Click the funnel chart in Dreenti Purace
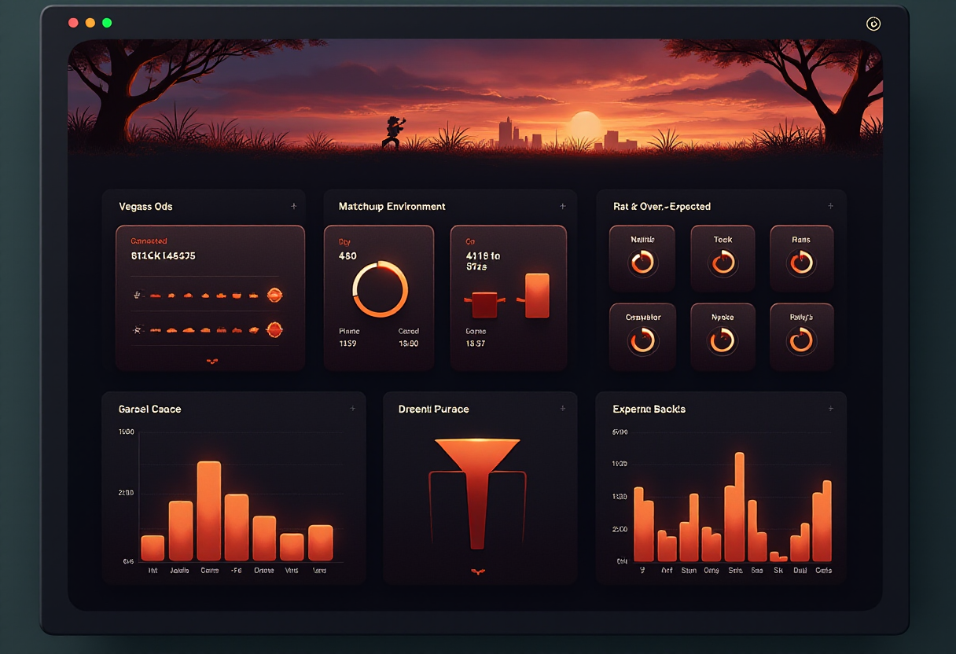Image resolution: width=956 pixels, height=654 pixels. (477, 493)
